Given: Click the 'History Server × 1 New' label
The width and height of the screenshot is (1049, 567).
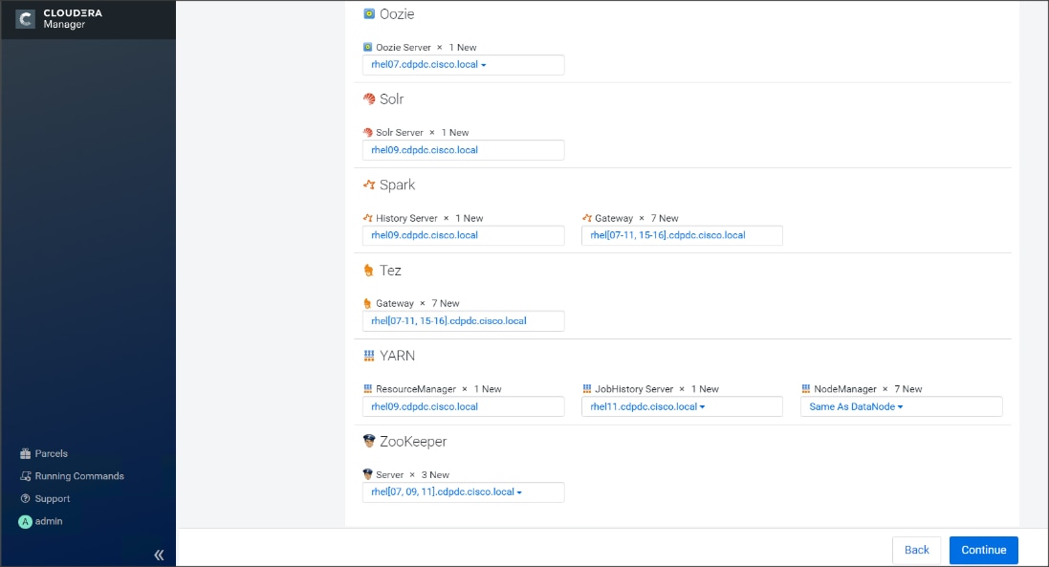Looking at the screenshot, I should point(428,218).
